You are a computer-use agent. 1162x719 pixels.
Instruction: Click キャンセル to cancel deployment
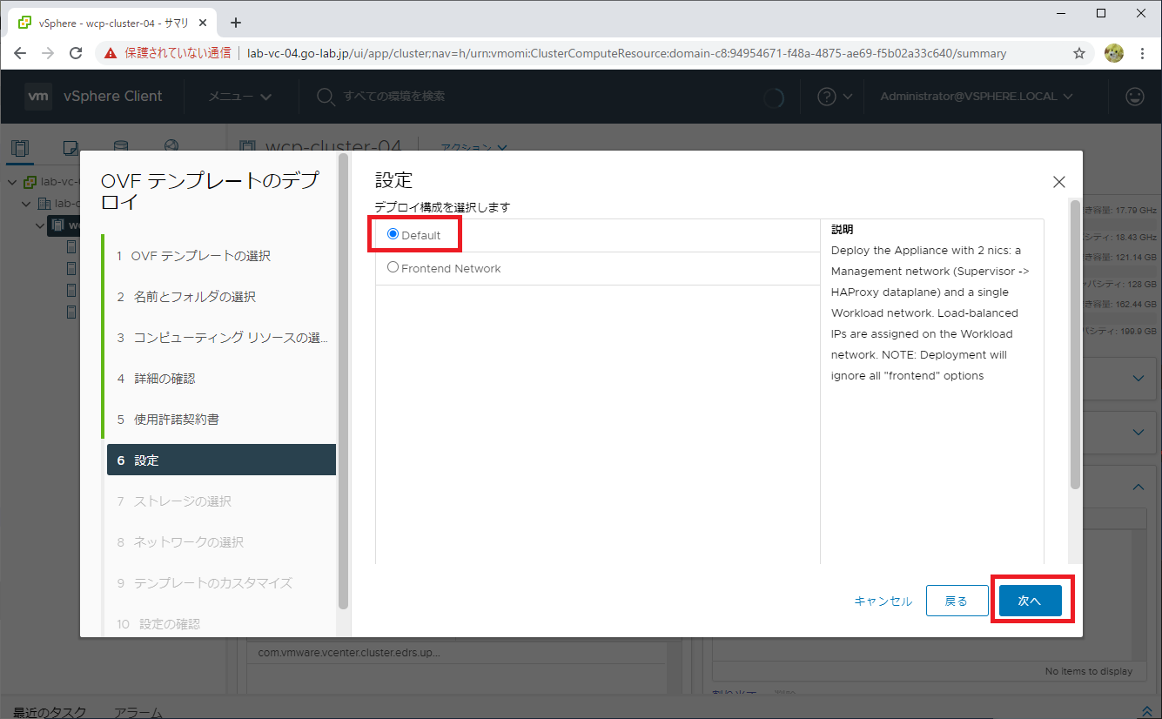coord(883,601)
